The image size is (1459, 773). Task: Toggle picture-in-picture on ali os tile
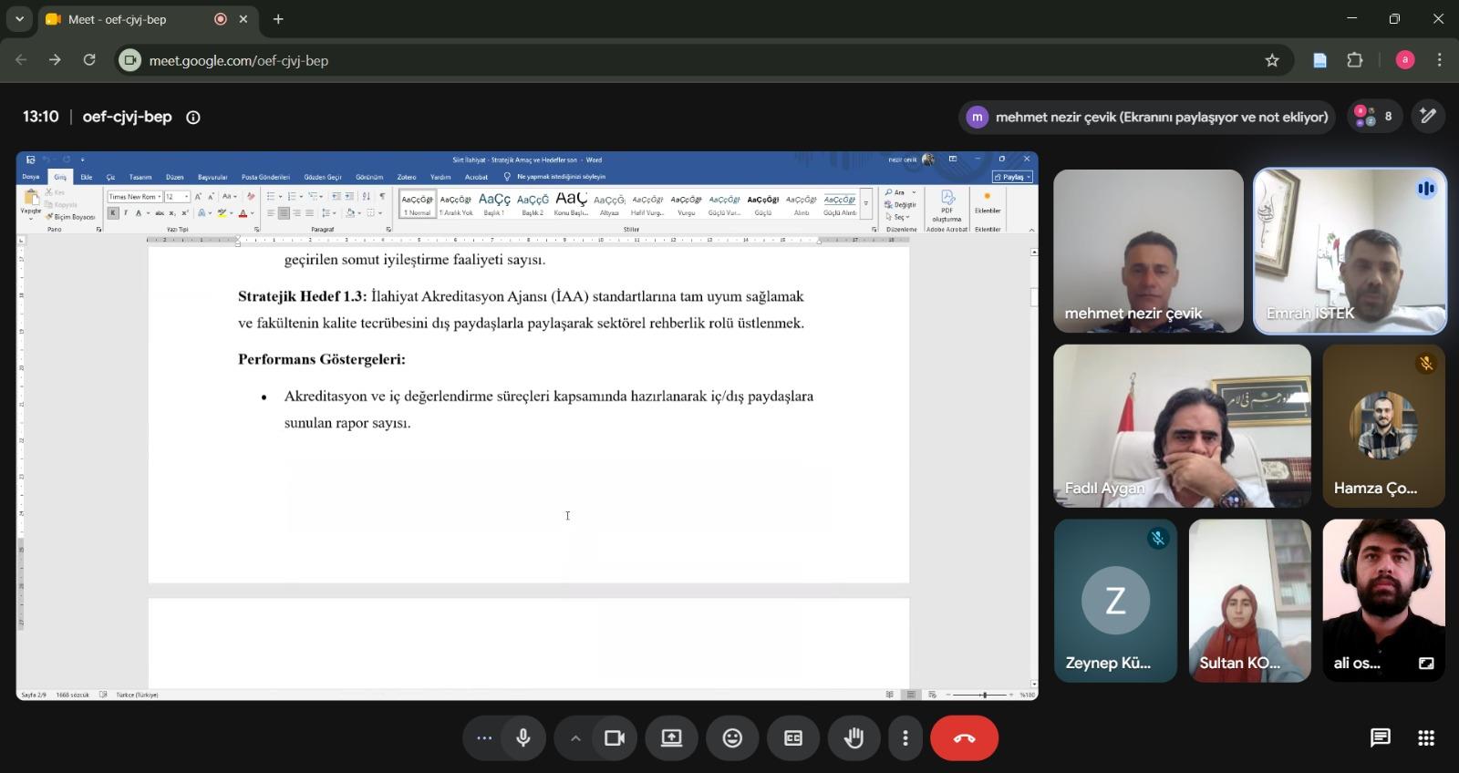(x=1426, y=663)
